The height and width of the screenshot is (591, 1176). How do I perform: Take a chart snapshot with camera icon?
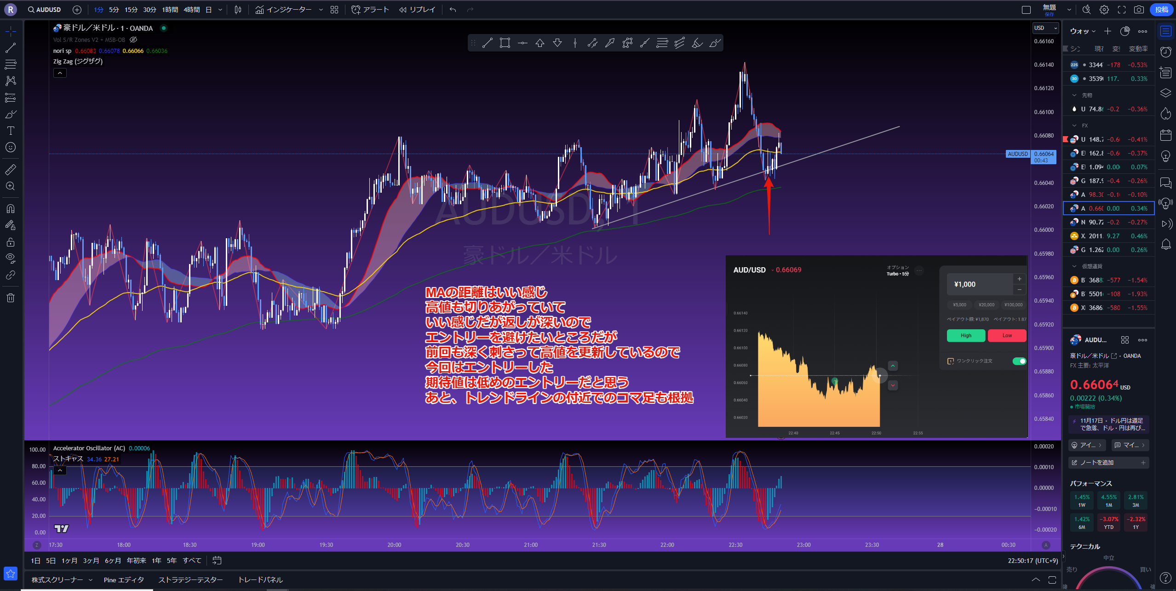(x=1139, y=10)
